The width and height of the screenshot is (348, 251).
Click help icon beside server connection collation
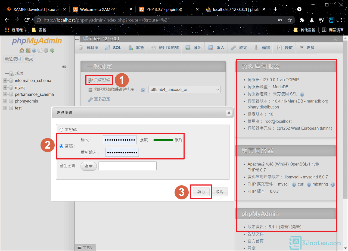click(x=143, y=90)
